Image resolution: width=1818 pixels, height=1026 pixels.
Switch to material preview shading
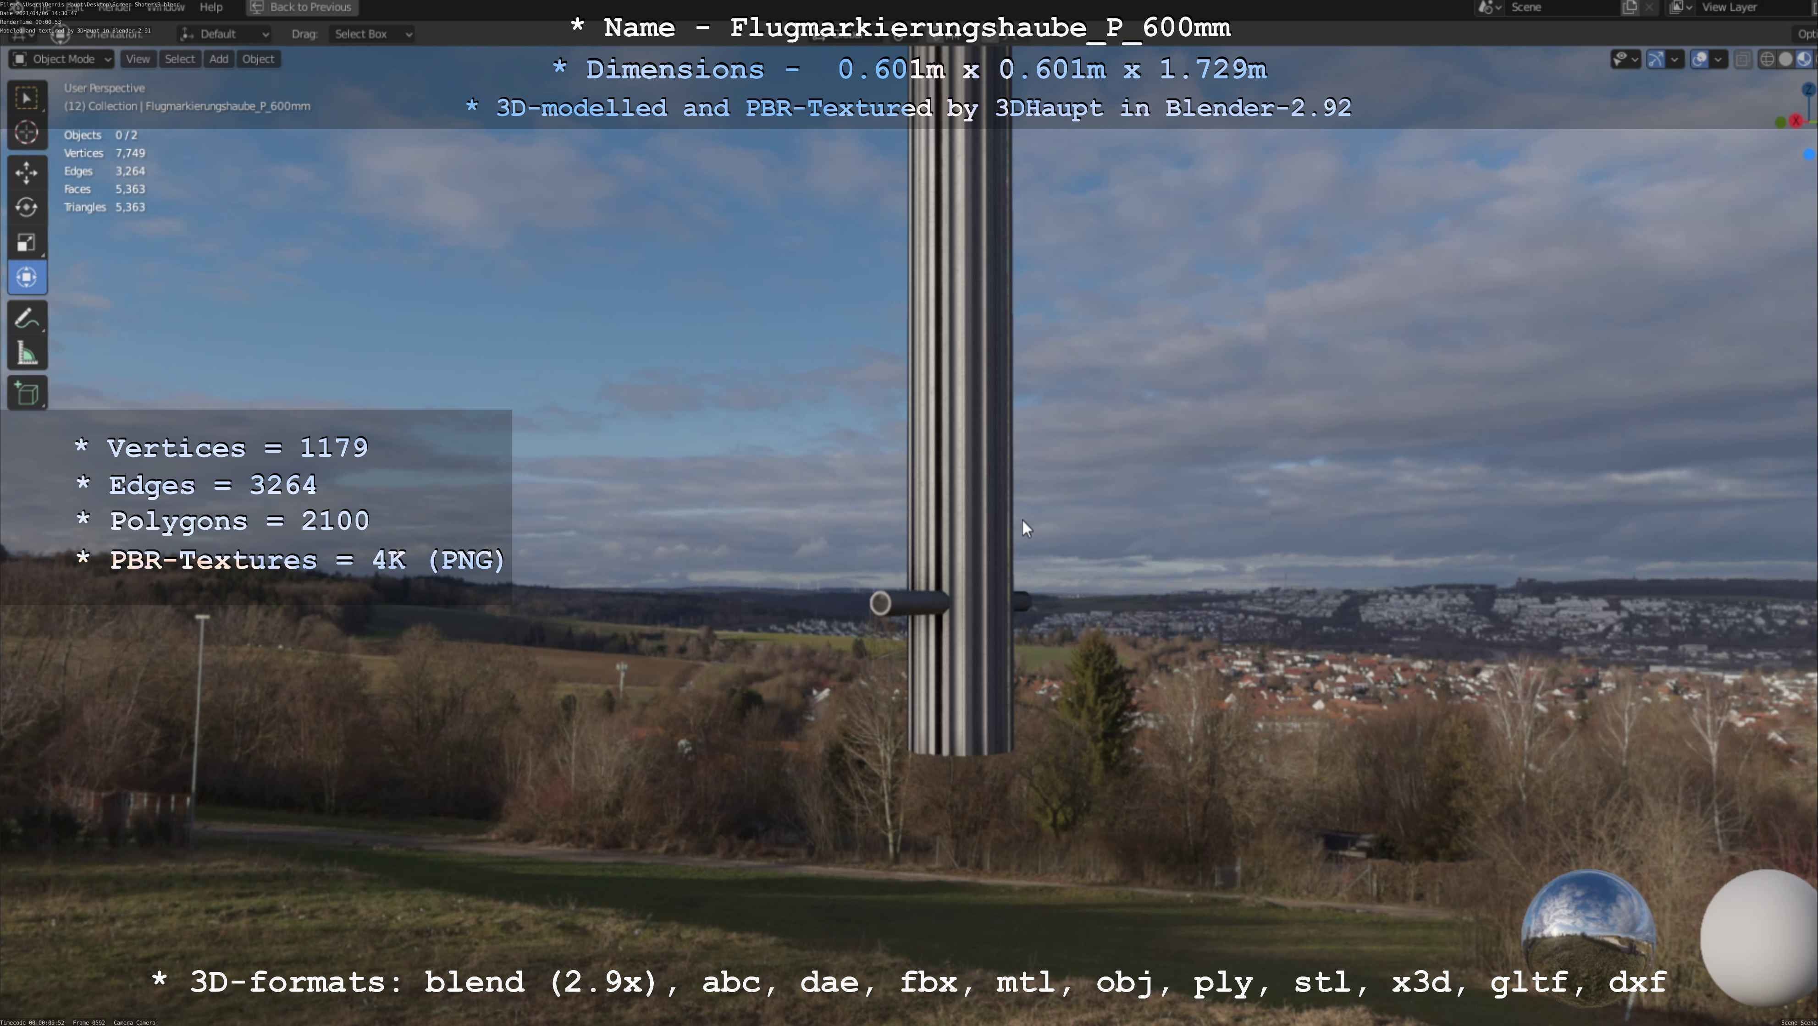[x=1804, y=59]
